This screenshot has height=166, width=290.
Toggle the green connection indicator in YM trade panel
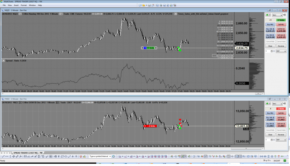coord(267,104)
